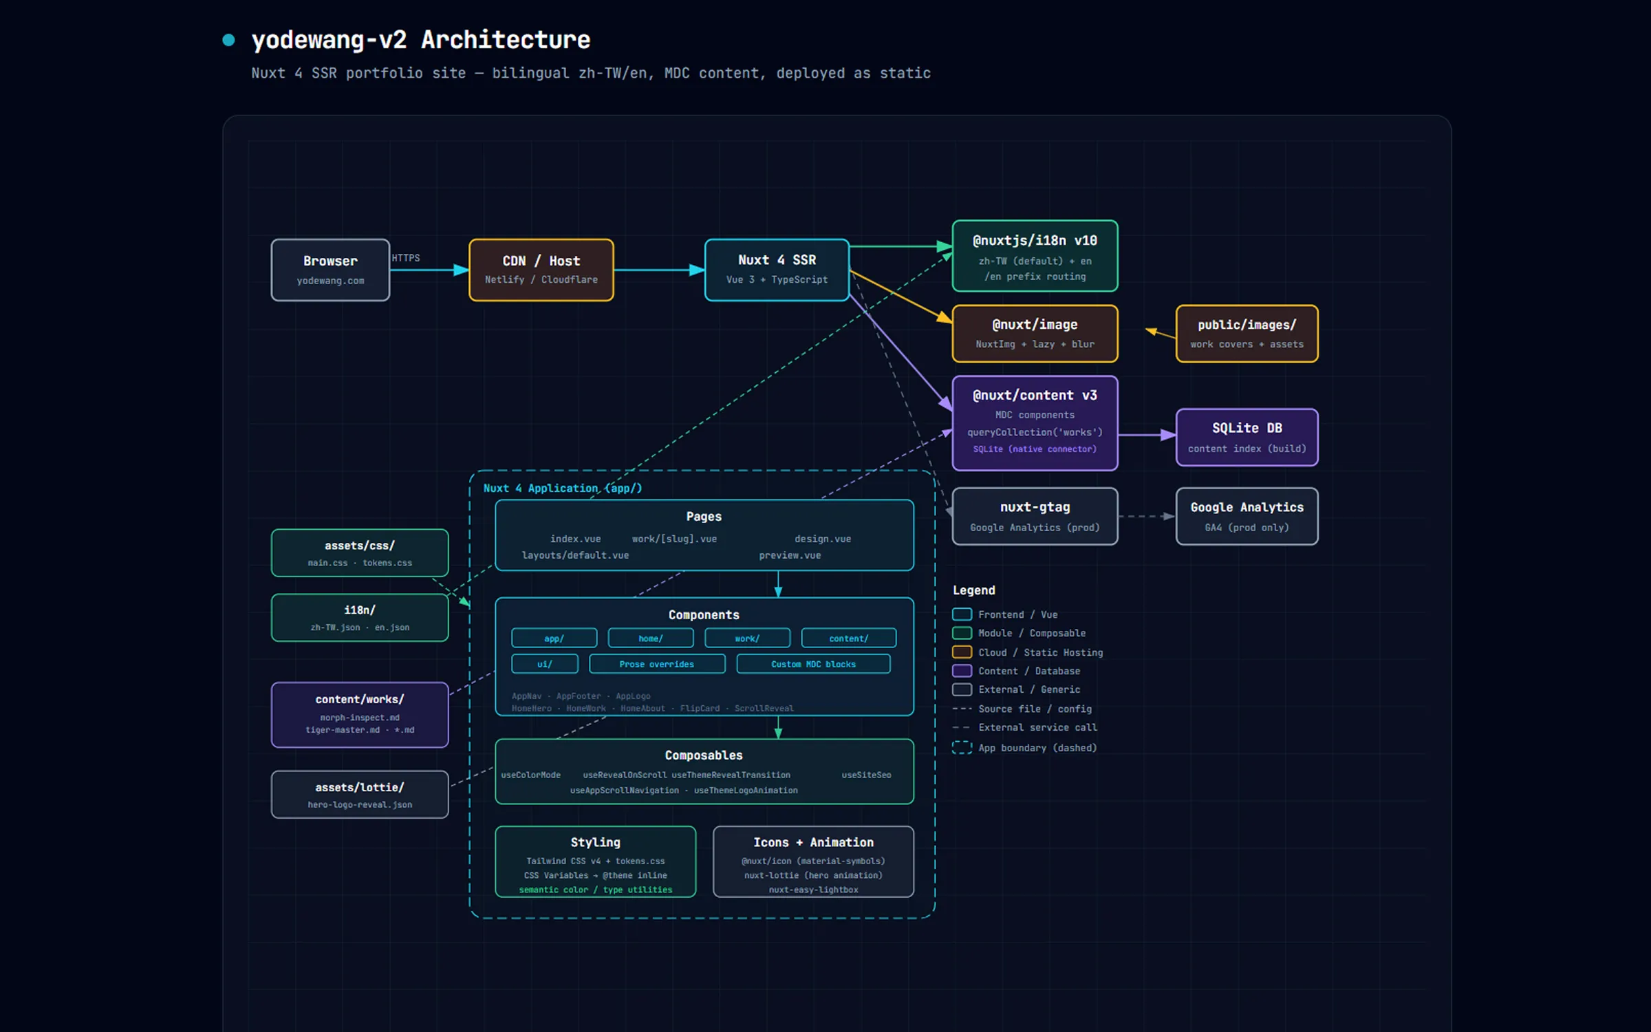Click useSiteSeo in Composables
Image resolution: width=1651 pixels, height=1032 pixels.
tap(866, 775)
